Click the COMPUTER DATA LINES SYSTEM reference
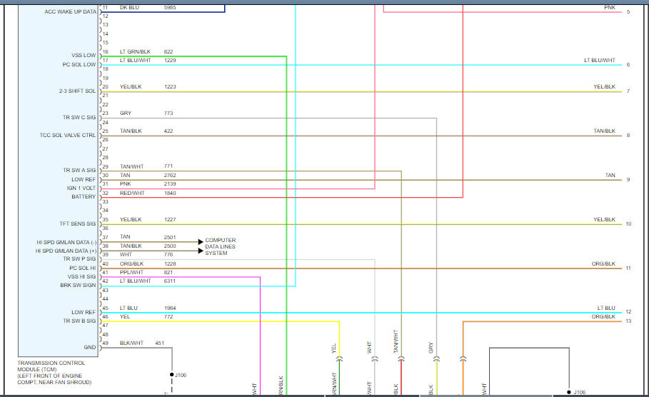This screenshot has height=397, width=649. 220,246
